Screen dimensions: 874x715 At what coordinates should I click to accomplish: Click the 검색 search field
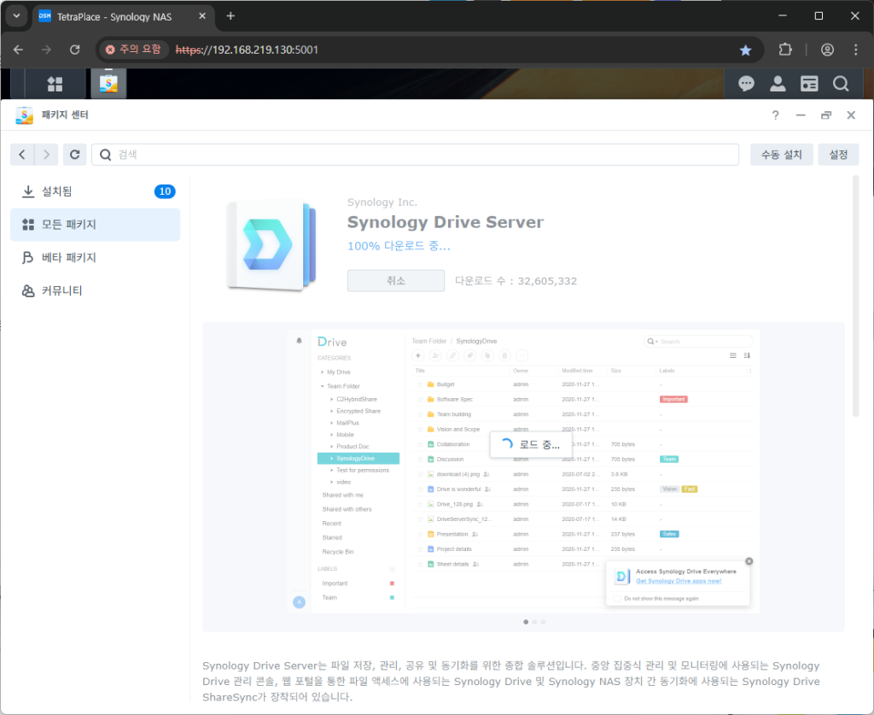(x=416, y=155)
